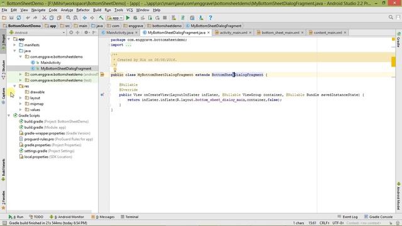Open the Run tool window button
The width and height of the screenshot is (402, 226).
click(x=16, y=217)
